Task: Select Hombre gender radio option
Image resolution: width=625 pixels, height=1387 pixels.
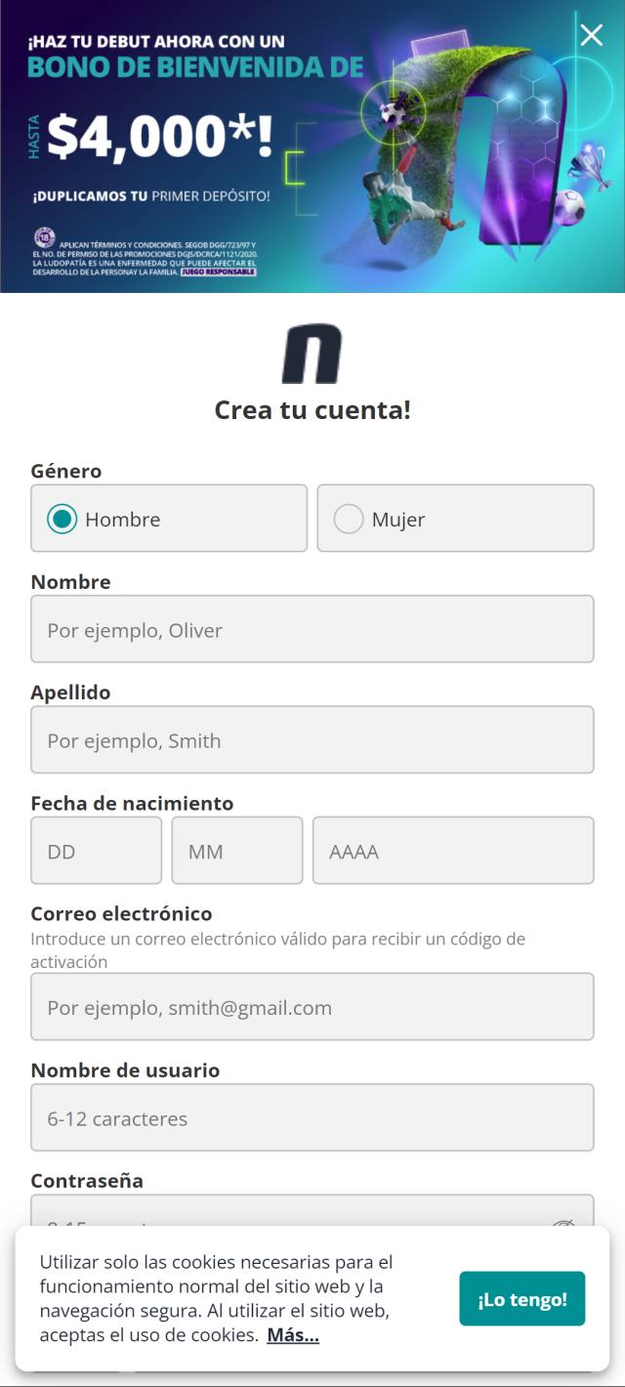Action: 62,519
